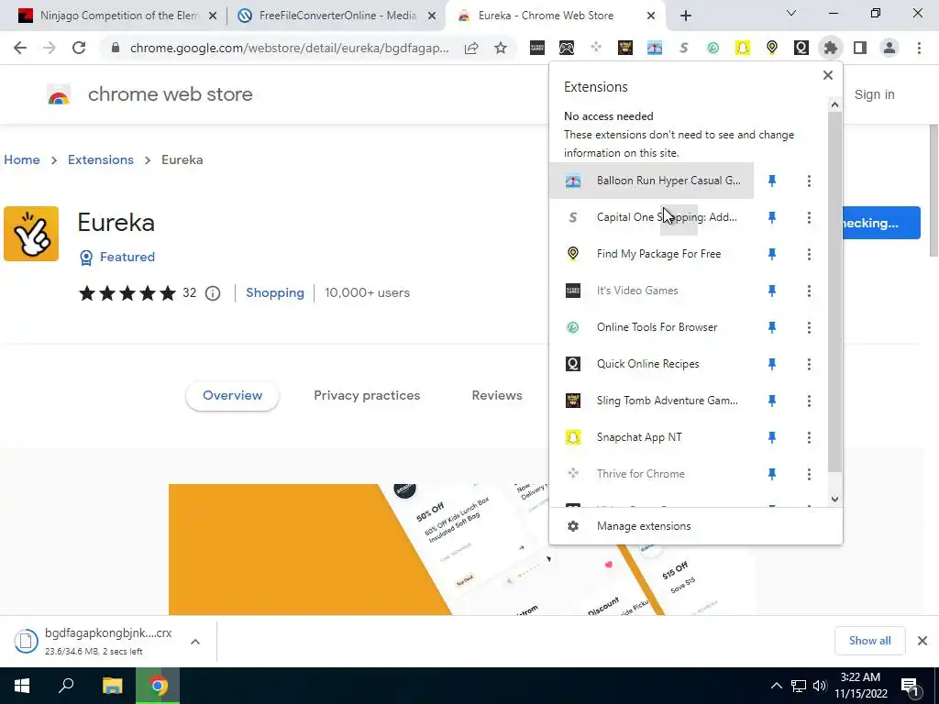This screenshot has width=939, height=704.
Task: Open more actions for Online Tools For Browser
Action: [x=809, y=327]
